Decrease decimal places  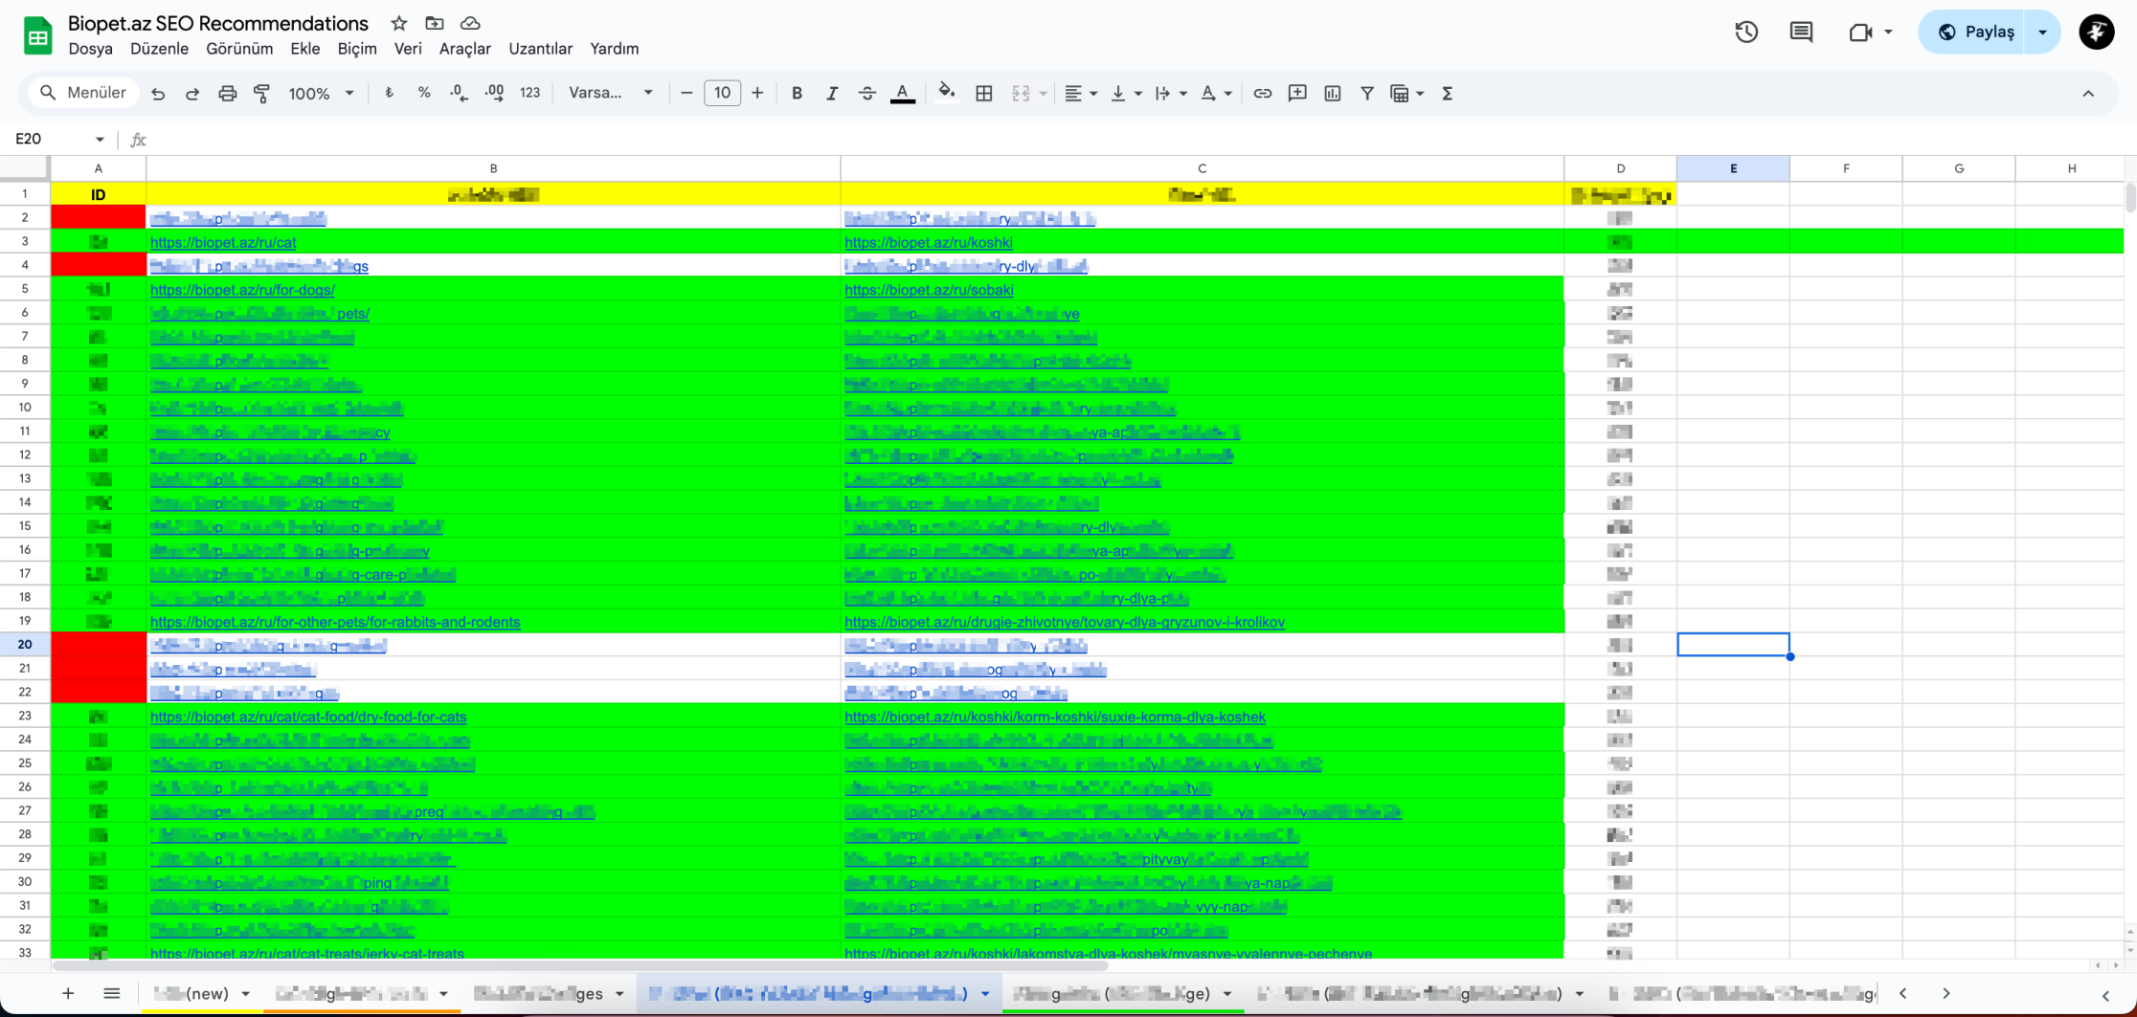click(x=459, y=94)
